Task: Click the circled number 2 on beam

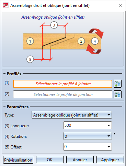Action: pos(81,41)
